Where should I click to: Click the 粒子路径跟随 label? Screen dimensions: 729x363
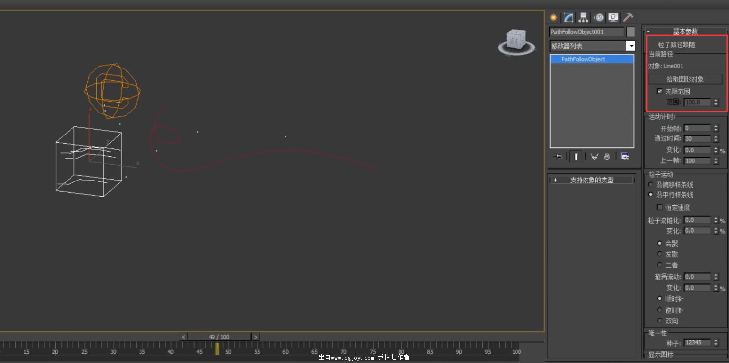[677, 45]
